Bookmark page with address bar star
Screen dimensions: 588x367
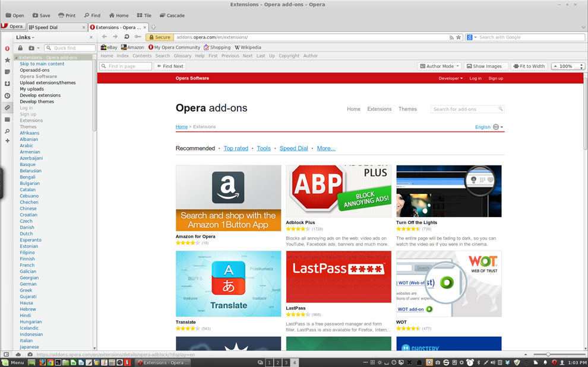[x=459, y=37]
